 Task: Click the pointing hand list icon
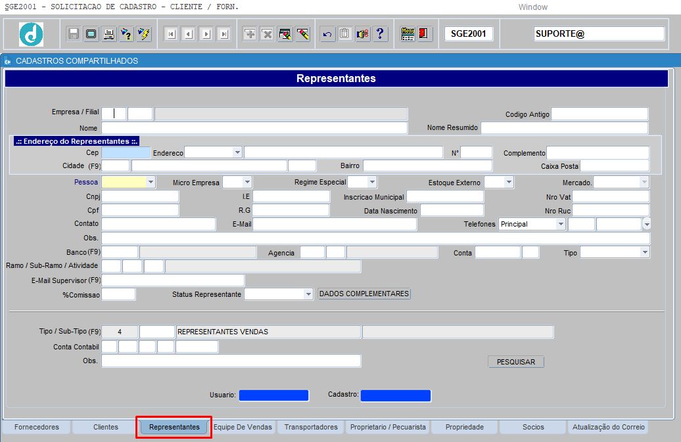pyautogui.click(x=363, y=34)
